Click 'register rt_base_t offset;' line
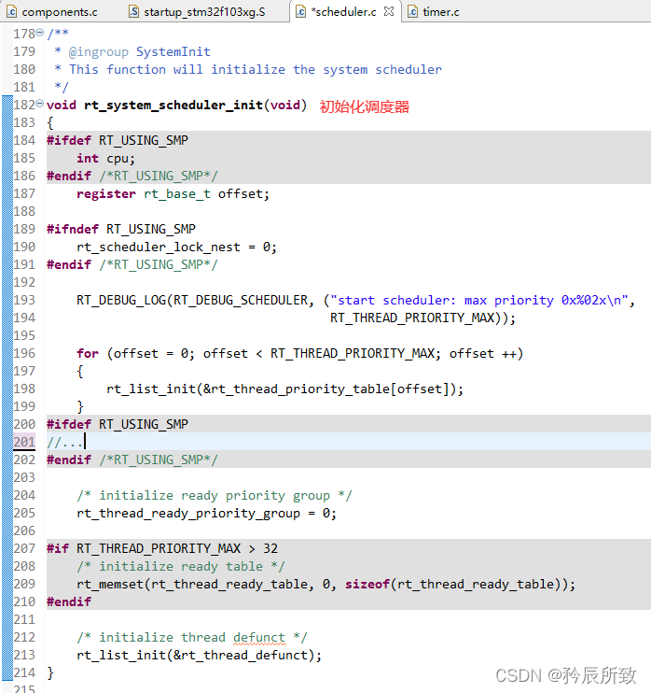 point(173,194)
